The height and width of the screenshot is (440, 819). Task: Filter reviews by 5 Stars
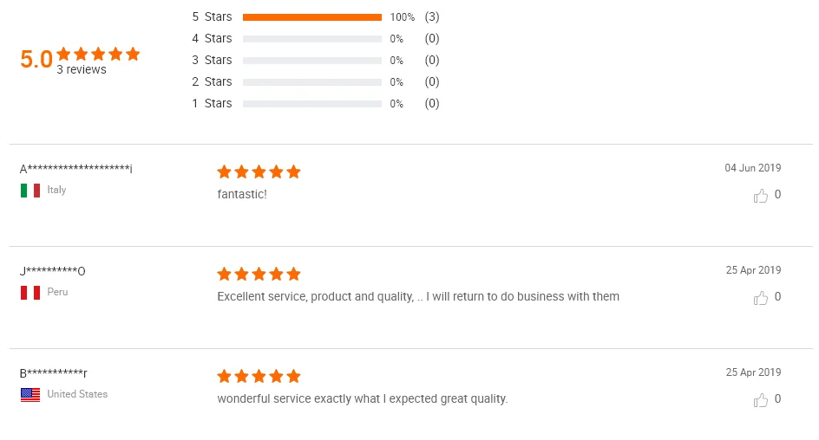(x=212, y=16)
